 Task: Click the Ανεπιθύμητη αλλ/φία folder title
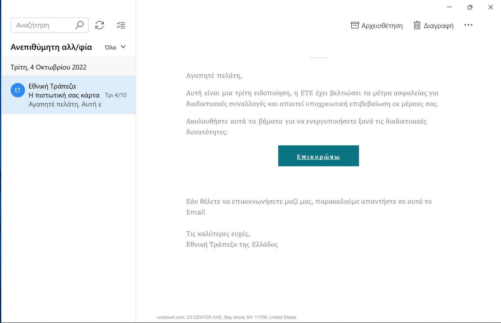coord(51,47)
